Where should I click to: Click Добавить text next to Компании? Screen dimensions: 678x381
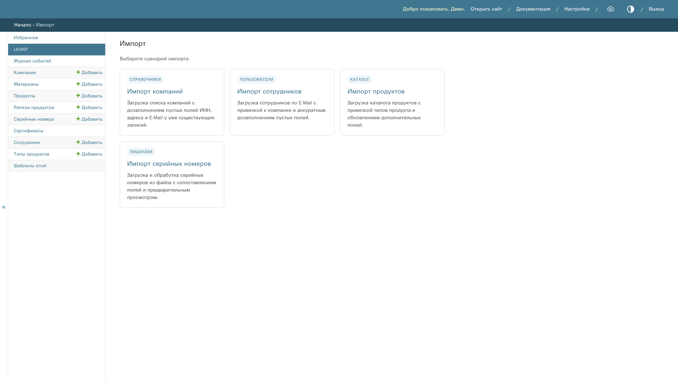point(92,73)
